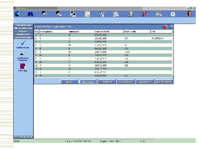Image resolution: width=199 pixels, height=149 pixels.
Task: Click the exit door icon
Action: (189, 14)
